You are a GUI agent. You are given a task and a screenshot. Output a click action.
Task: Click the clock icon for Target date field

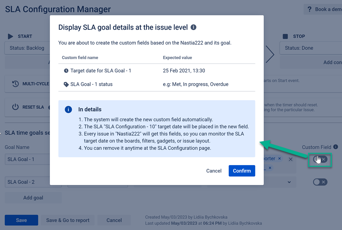(x=66, y=71)
